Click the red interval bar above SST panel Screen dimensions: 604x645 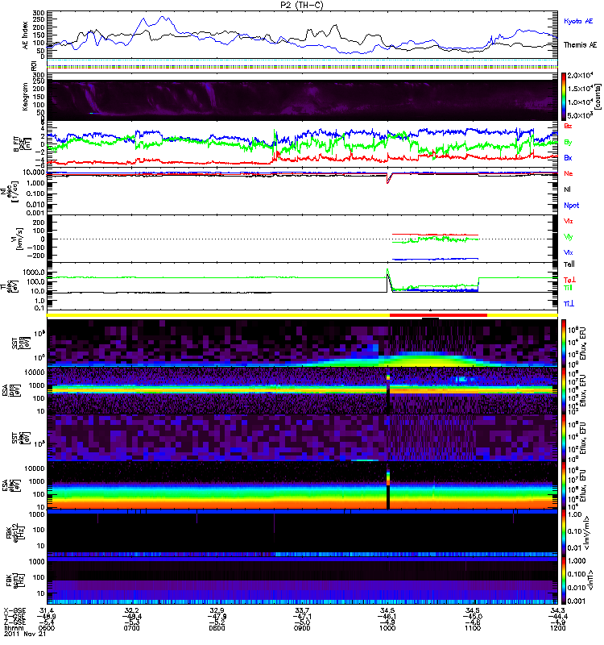(x=438, y=315)
